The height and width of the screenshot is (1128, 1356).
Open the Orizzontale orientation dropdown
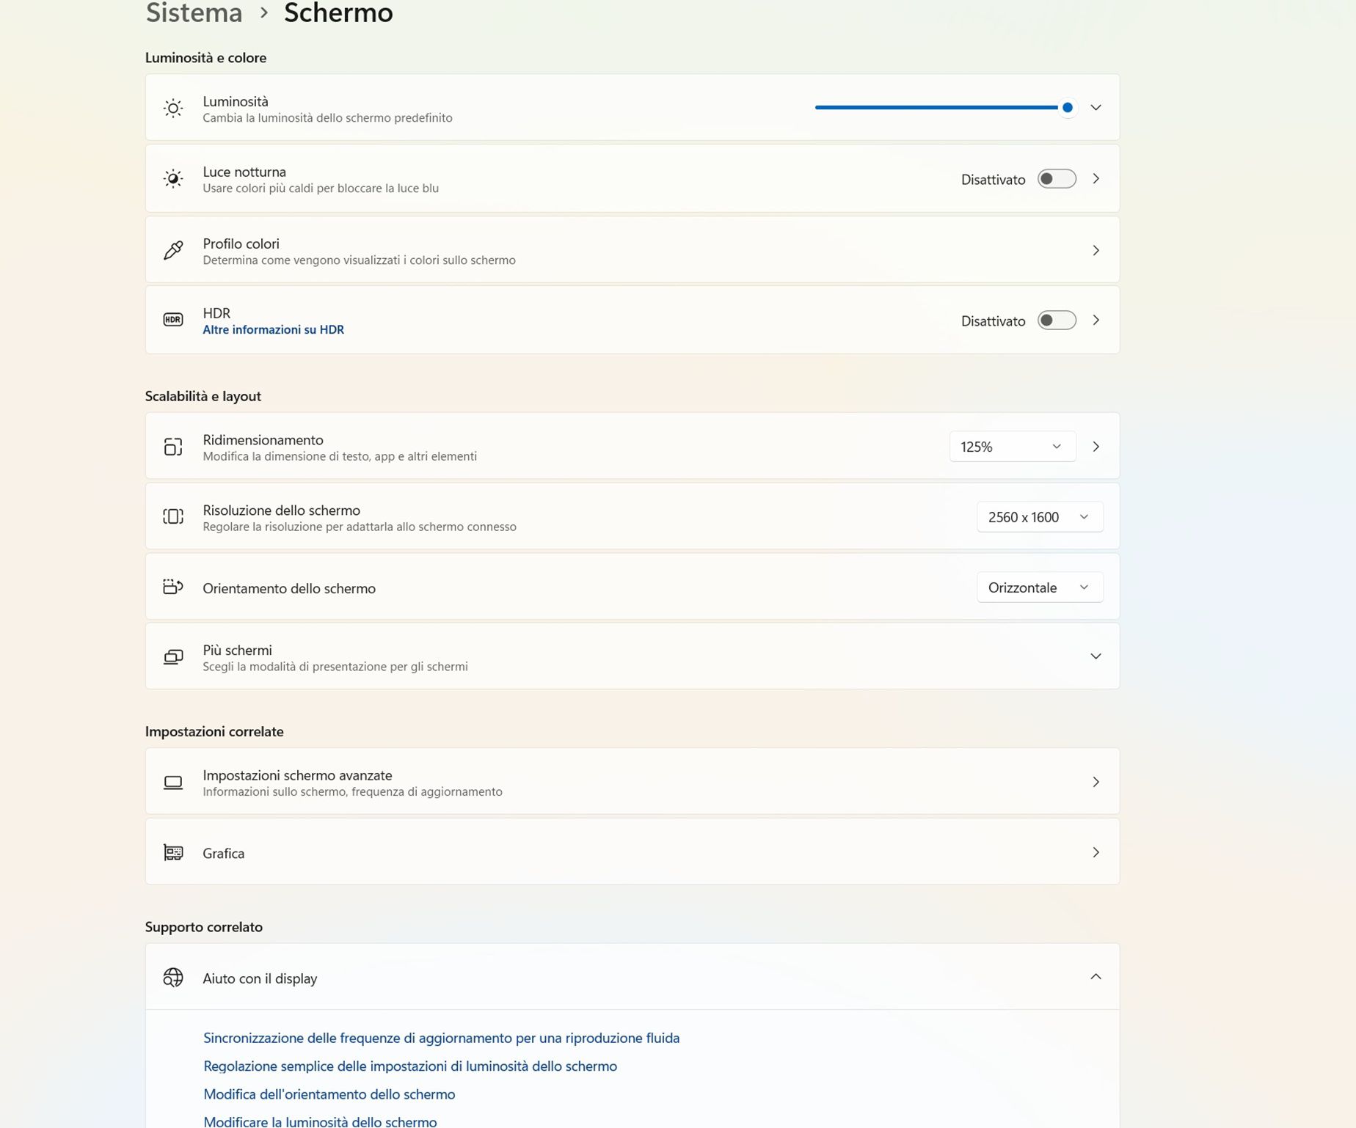click(x=1039, y=587)
